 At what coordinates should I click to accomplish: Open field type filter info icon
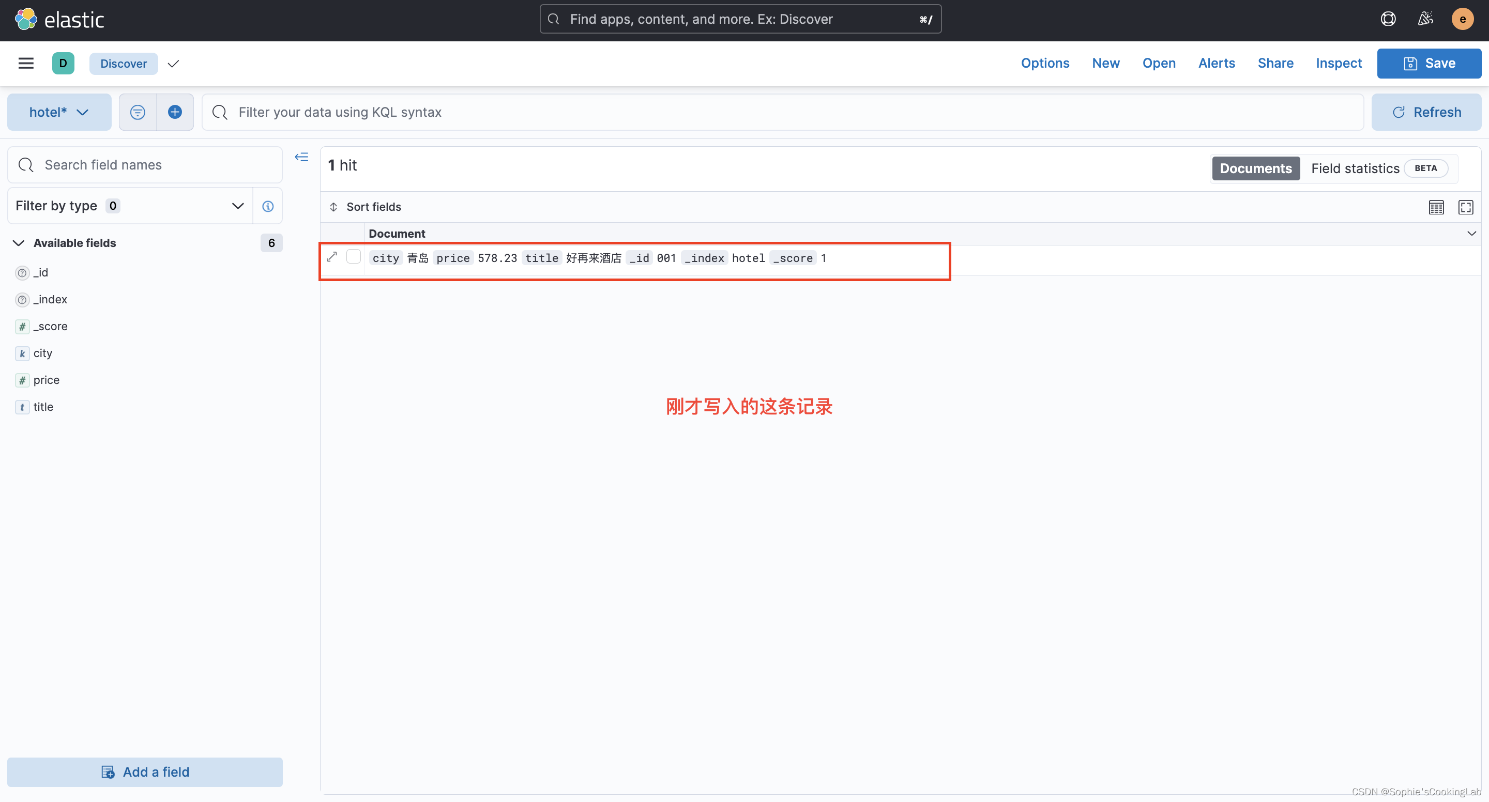268,206
